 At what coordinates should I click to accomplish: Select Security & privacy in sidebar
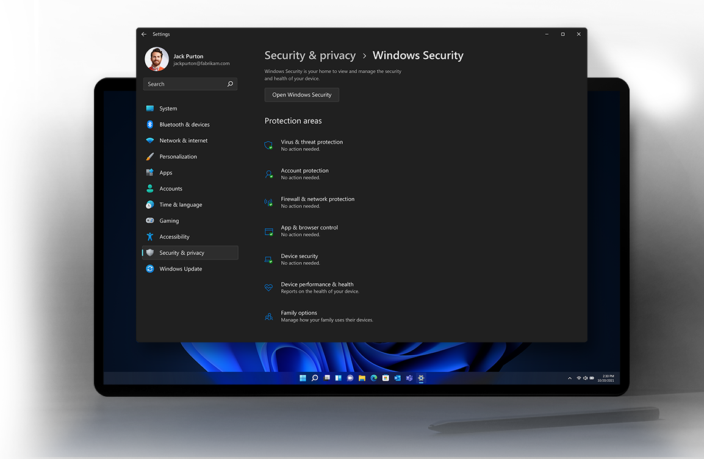pyautogui.click(x=190, y=253)
